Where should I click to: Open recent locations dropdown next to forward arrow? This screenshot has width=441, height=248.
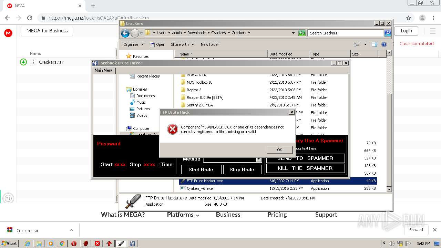141,33
